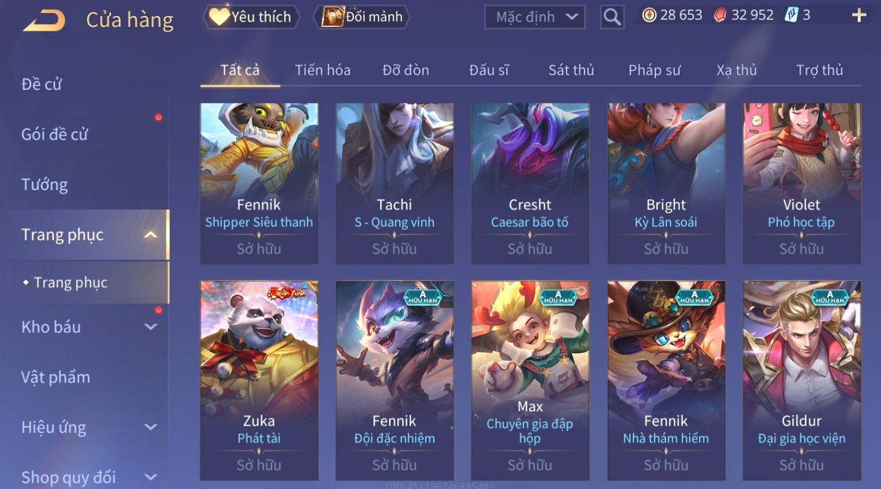
Task: Tap the plus icon to add currency
Action: [x=859, y=15]
